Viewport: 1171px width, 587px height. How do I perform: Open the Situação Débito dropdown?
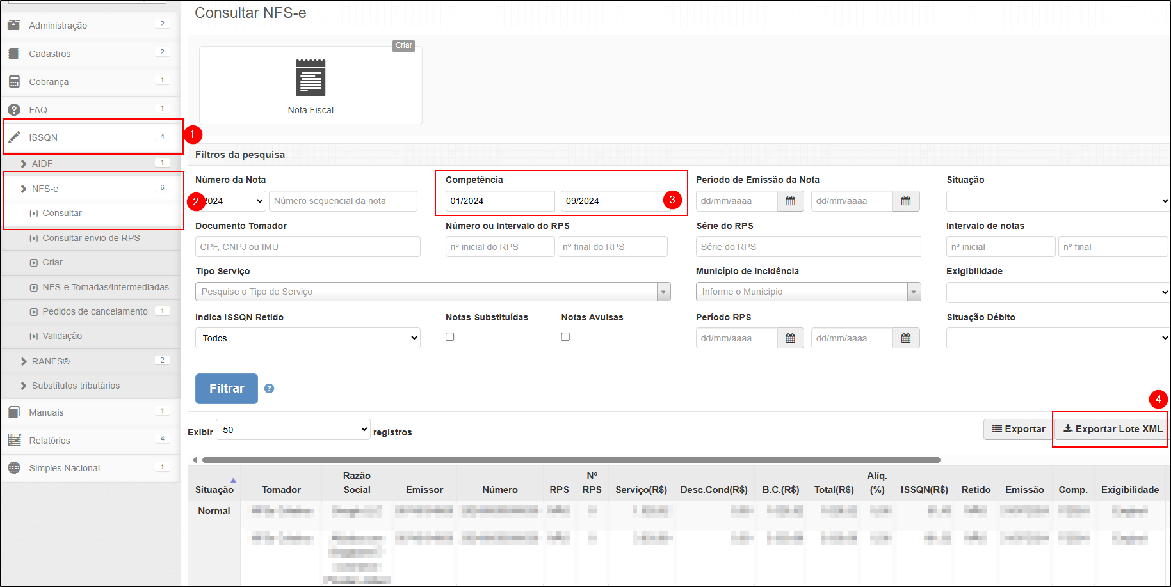[1058, 338]
